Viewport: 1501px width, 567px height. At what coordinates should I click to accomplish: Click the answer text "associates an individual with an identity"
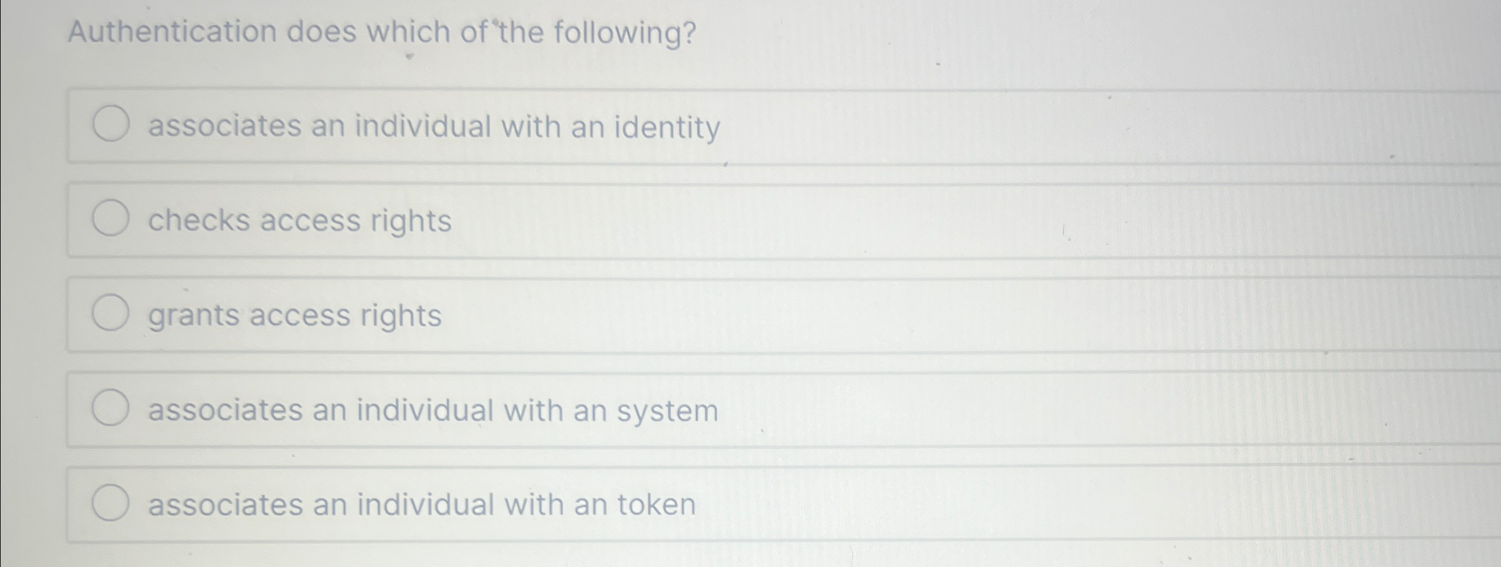pos(434,127)
